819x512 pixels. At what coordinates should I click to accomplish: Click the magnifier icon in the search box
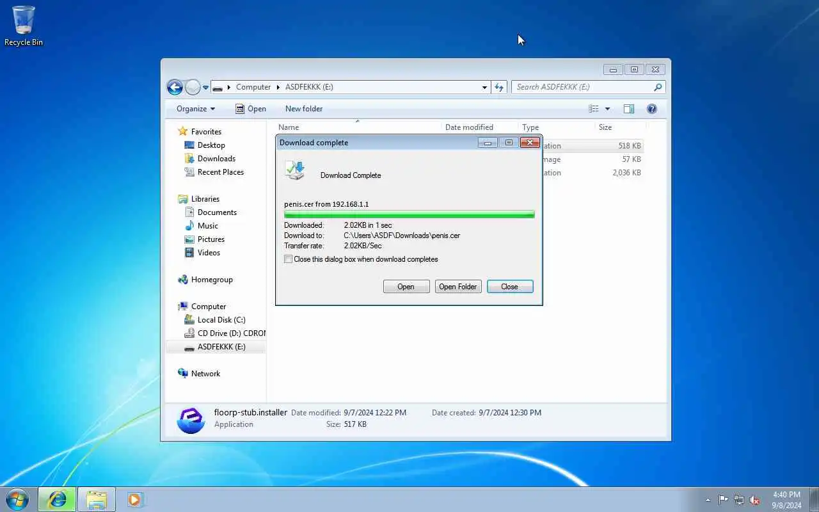coord(658,87)
